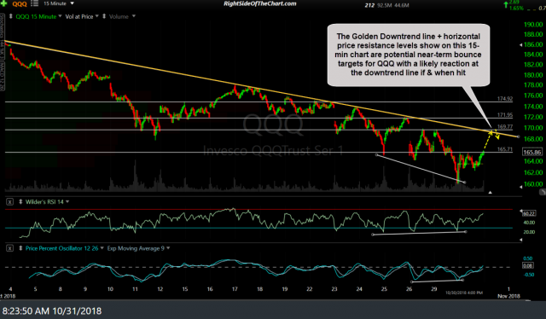Select the 165.71 horizontal level label
The height and width of the screenshot is (319, 546).
[x=505, y=149]
